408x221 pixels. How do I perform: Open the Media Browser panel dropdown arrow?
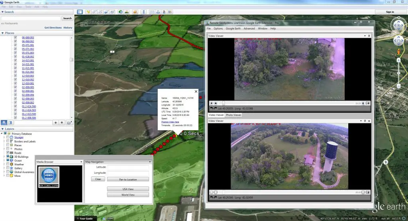point(81,162)
